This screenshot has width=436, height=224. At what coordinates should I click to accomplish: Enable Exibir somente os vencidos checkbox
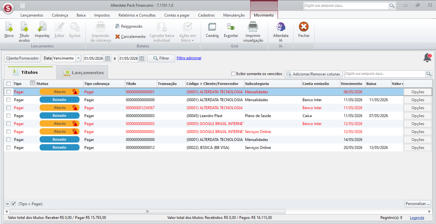(233, 74)
